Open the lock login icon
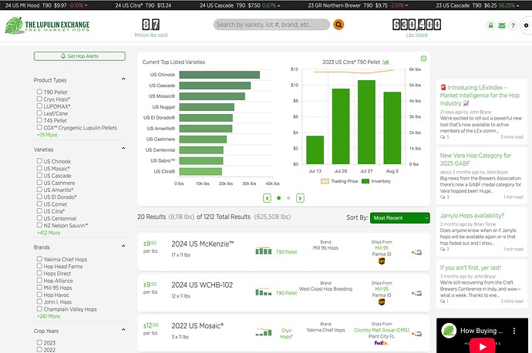Image resolution: width=532 pixels, height=353 pixels. tap(490, 25)
